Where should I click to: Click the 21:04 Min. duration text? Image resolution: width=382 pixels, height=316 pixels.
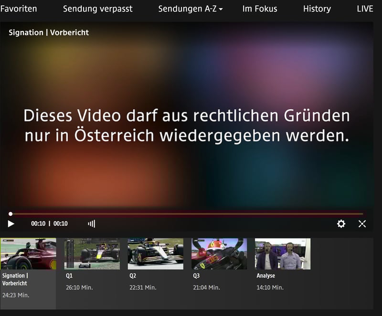(207, 287)
